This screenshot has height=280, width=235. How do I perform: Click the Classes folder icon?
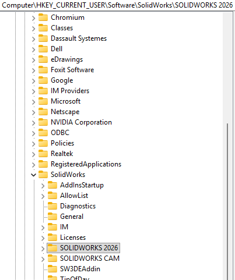click(43, 28)
